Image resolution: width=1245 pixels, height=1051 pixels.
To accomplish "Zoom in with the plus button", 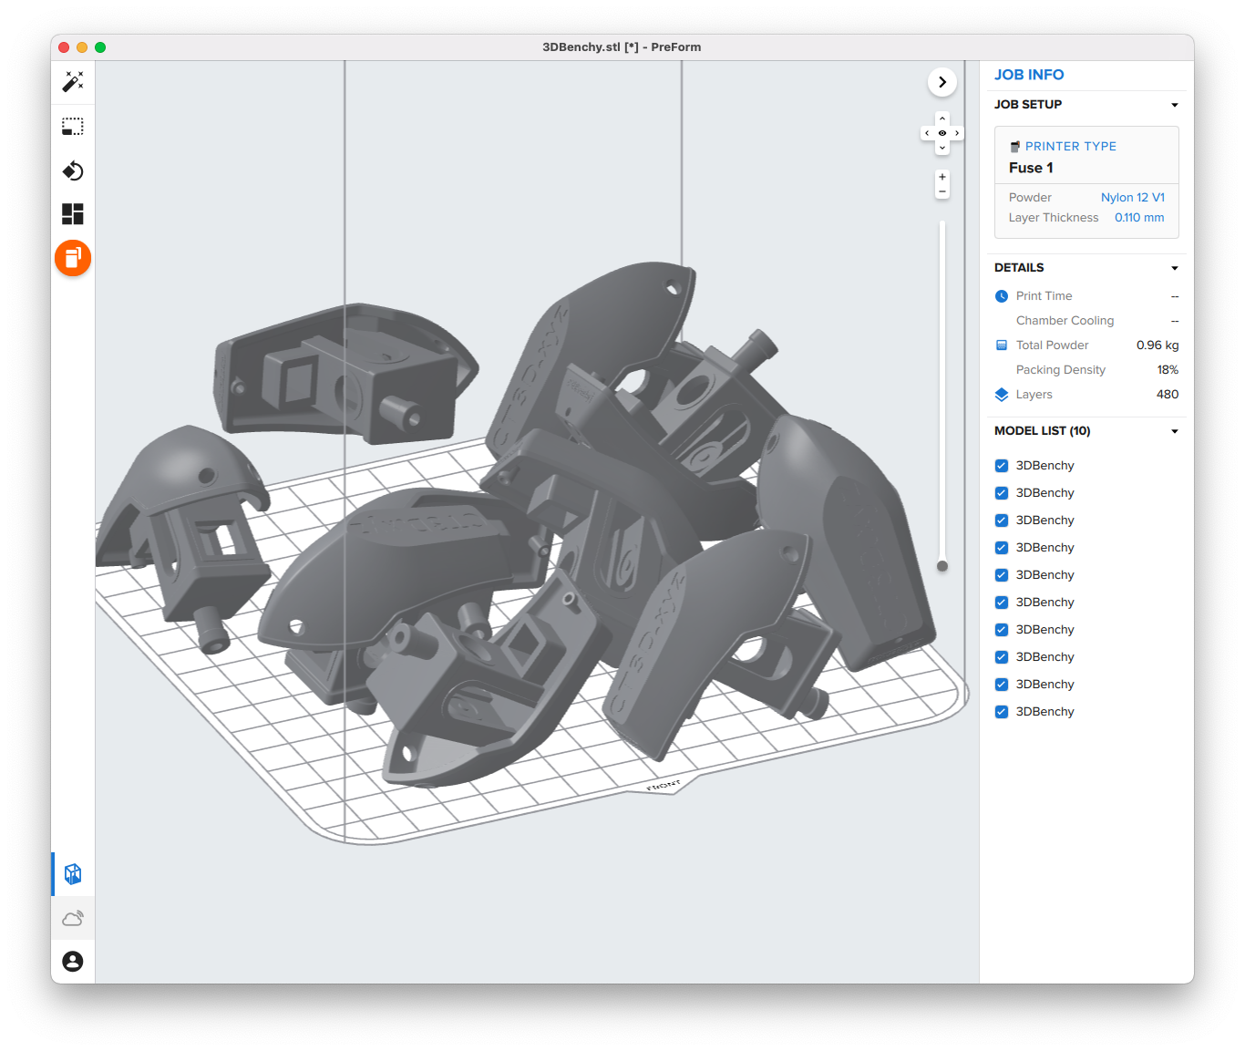I will click(942, 177).
